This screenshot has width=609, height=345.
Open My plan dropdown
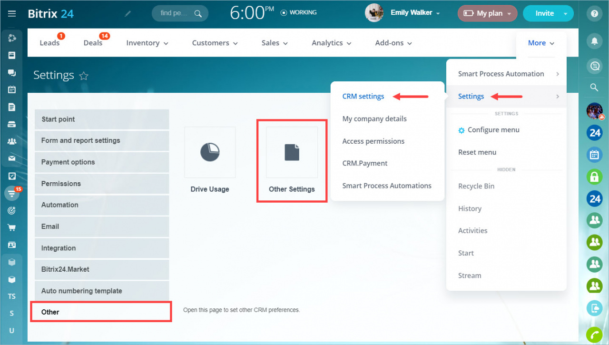487,13
